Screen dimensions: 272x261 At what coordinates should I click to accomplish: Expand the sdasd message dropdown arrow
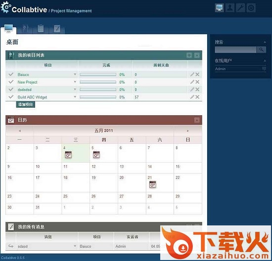pos(75,246)
